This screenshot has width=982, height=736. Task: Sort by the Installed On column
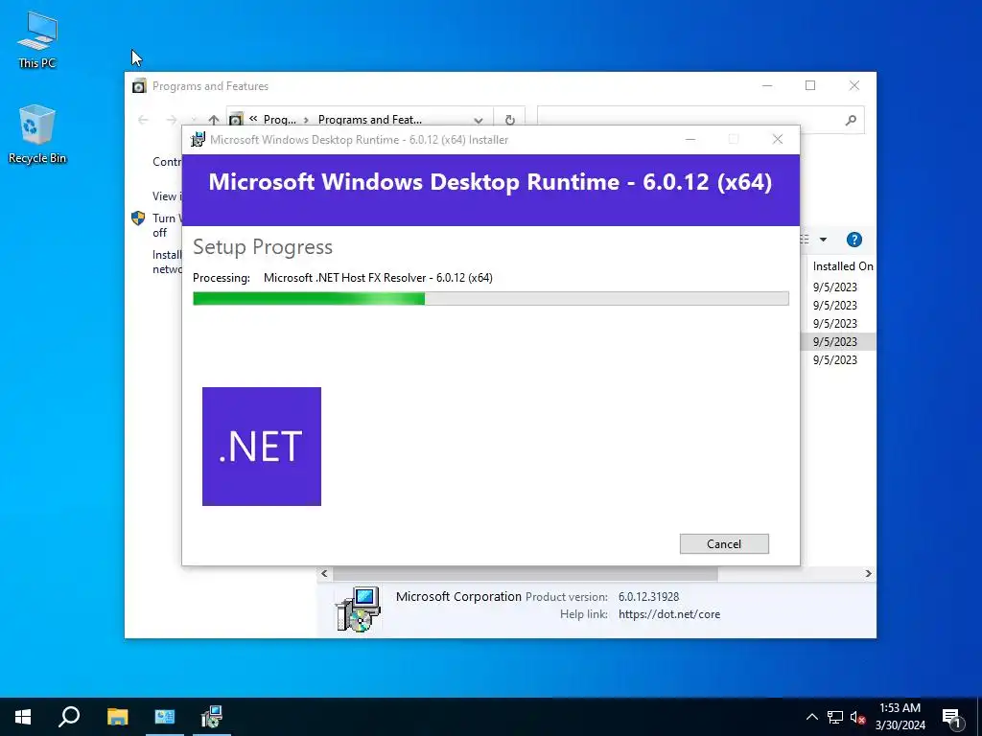coord(842,266)
